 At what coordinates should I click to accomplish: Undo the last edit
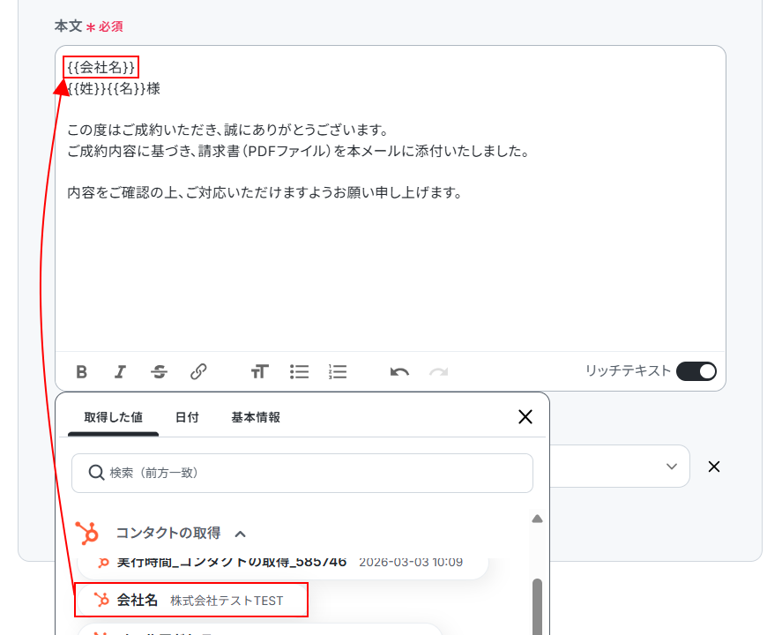(399, 371)
